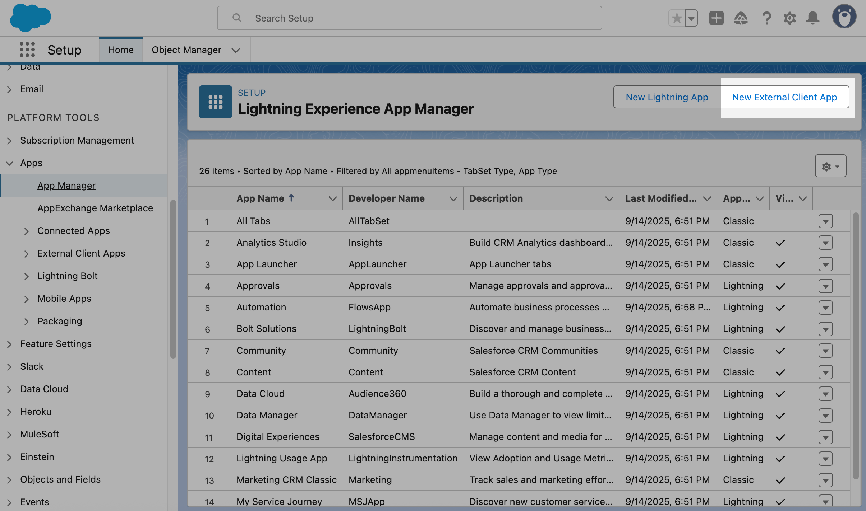Click the favorites star icon
This screenshot has width=866, height=511.
(677, 18)
